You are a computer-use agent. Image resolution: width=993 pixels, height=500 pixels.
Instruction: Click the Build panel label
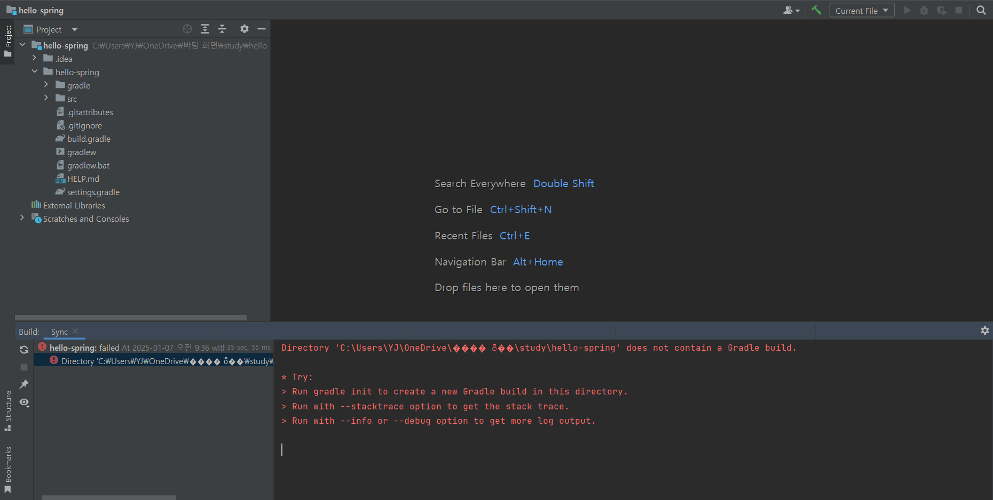tap(29, 332)
